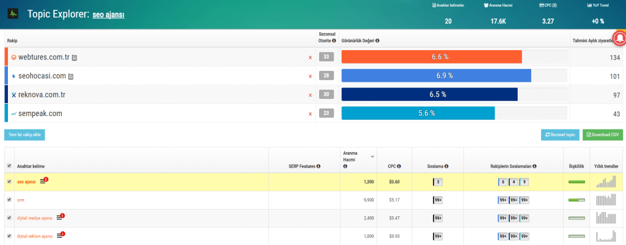
Task: Click the orange 6.6 % visibility bar
Action: click(432, 57)
